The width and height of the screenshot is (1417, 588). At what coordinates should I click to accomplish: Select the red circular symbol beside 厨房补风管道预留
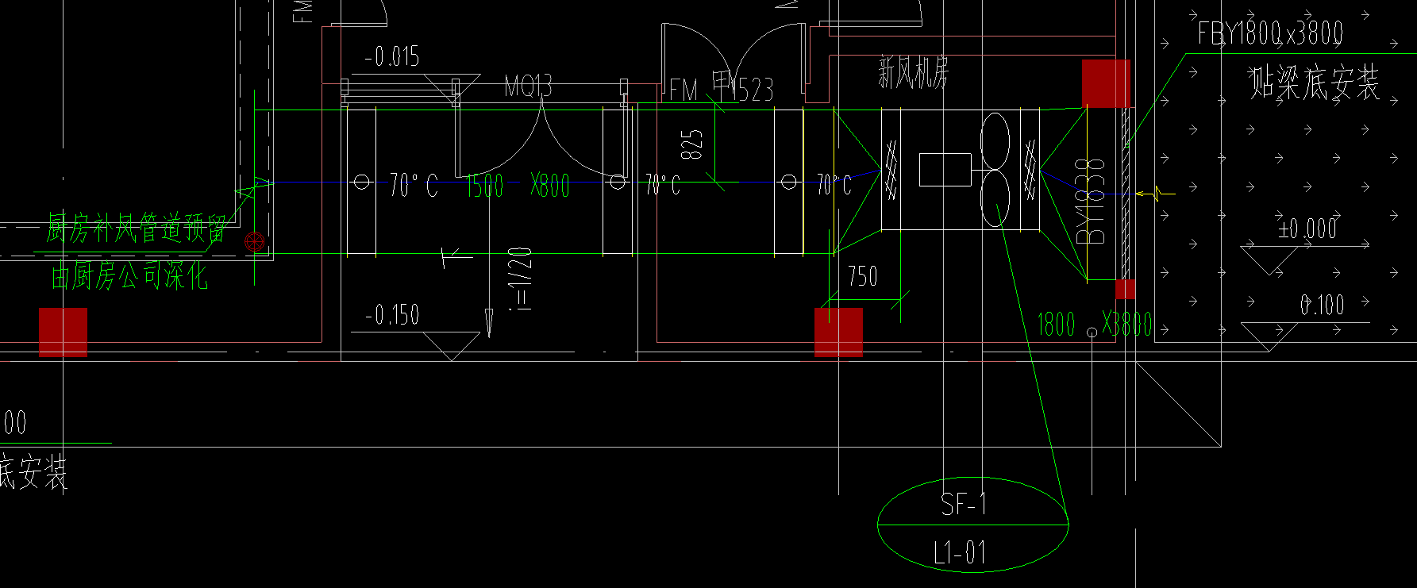254,242
